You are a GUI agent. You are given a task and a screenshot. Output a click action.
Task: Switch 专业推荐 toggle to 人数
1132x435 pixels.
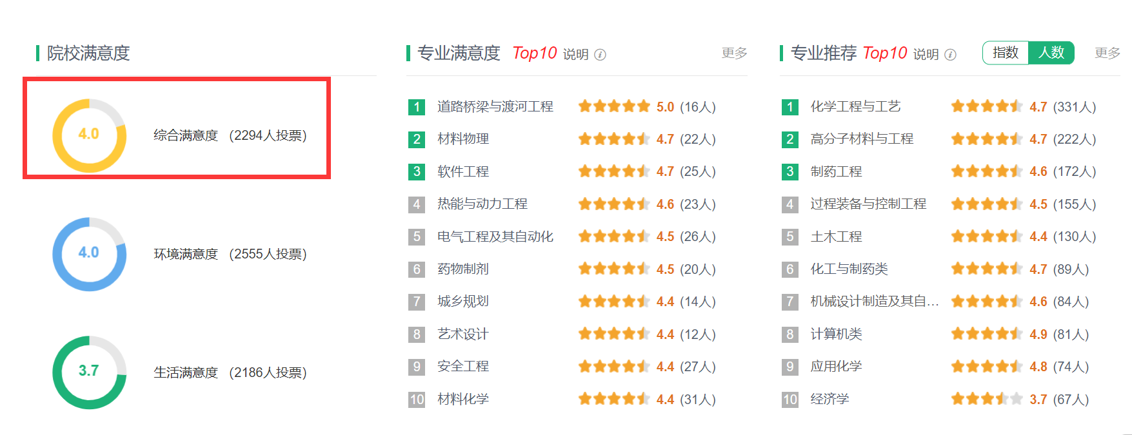tap(1051, 53)
